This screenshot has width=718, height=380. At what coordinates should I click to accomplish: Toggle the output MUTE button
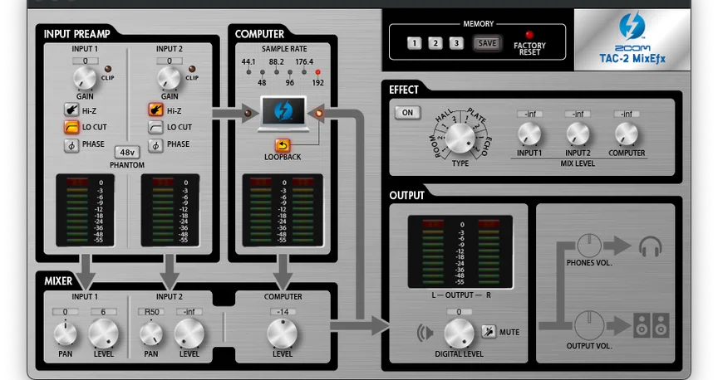click(489, 332)
